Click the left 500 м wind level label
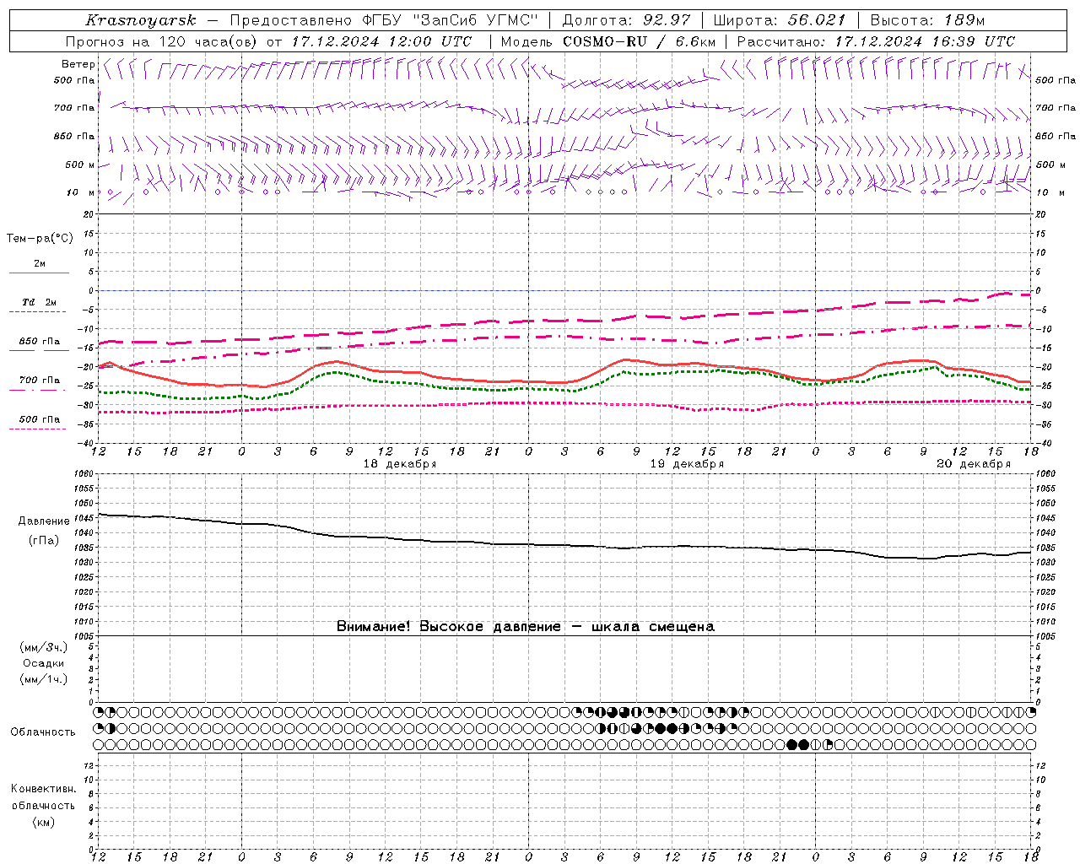Image resolution: width=1080 pixels, height=864 pixels. [x=80, y=165]
